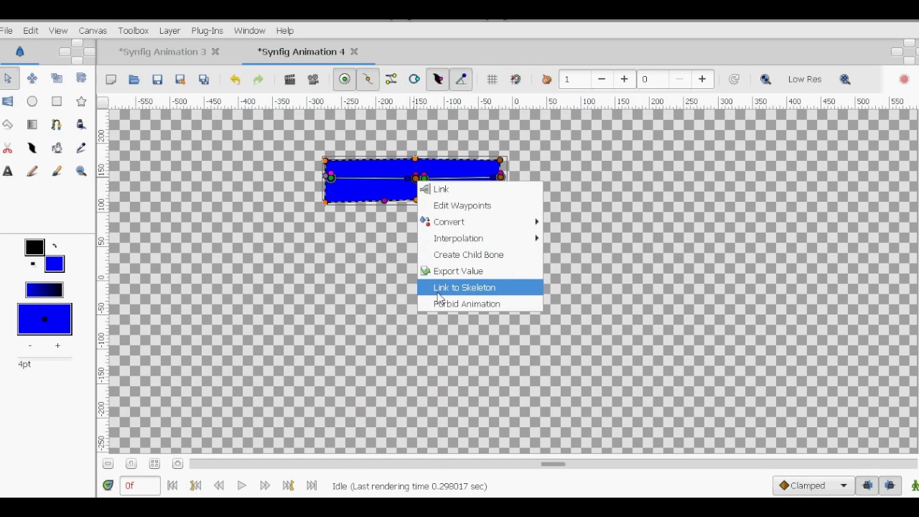919x517 pixels.
Task: Save the current document
Action: [157, 80]
